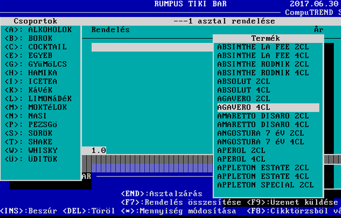
Task: Select ANGOSTURA 7 éV 4CL
Action: click(260, 142)
